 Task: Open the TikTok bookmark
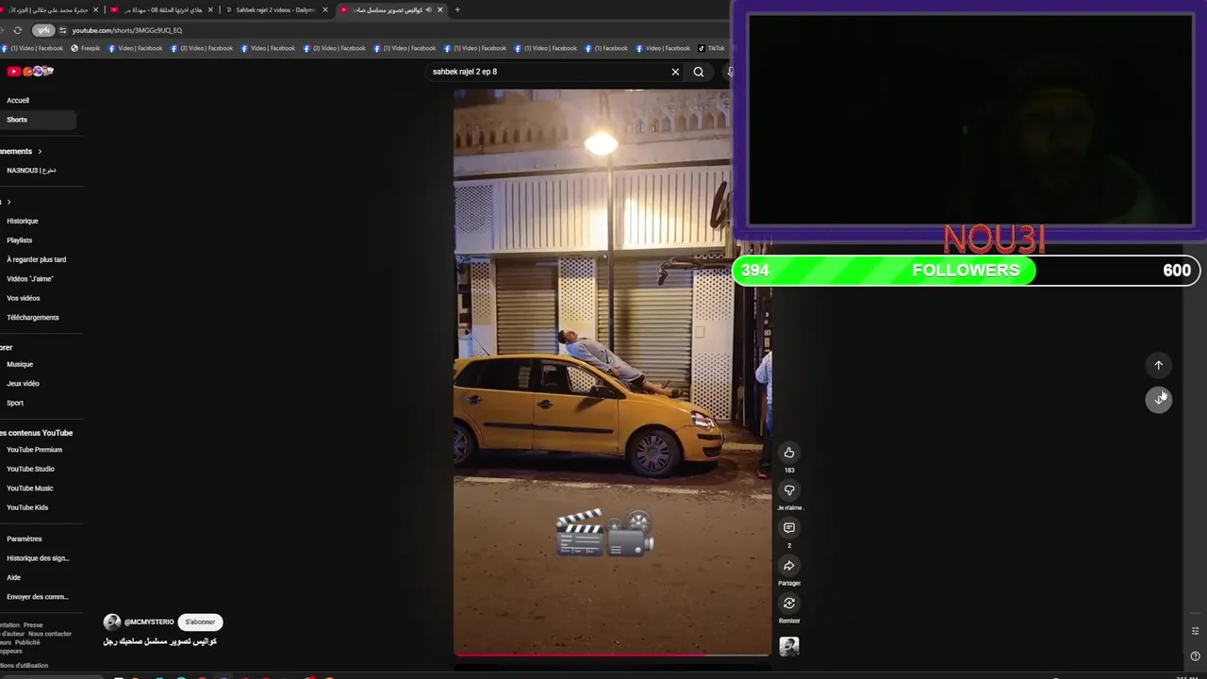coord(711,48)
